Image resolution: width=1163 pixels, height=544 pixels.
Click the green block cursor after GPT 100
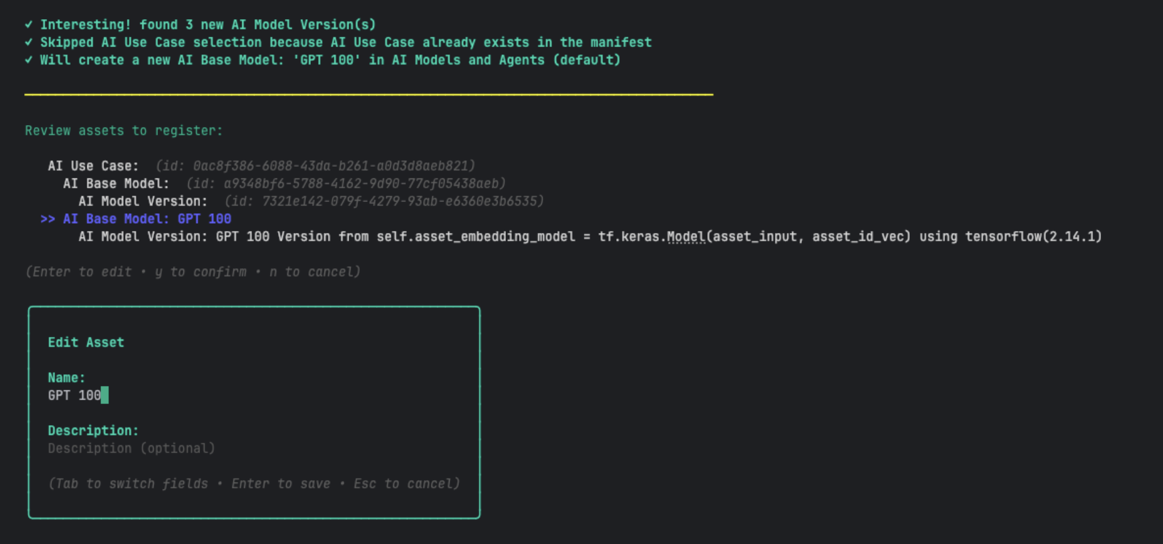105,395
